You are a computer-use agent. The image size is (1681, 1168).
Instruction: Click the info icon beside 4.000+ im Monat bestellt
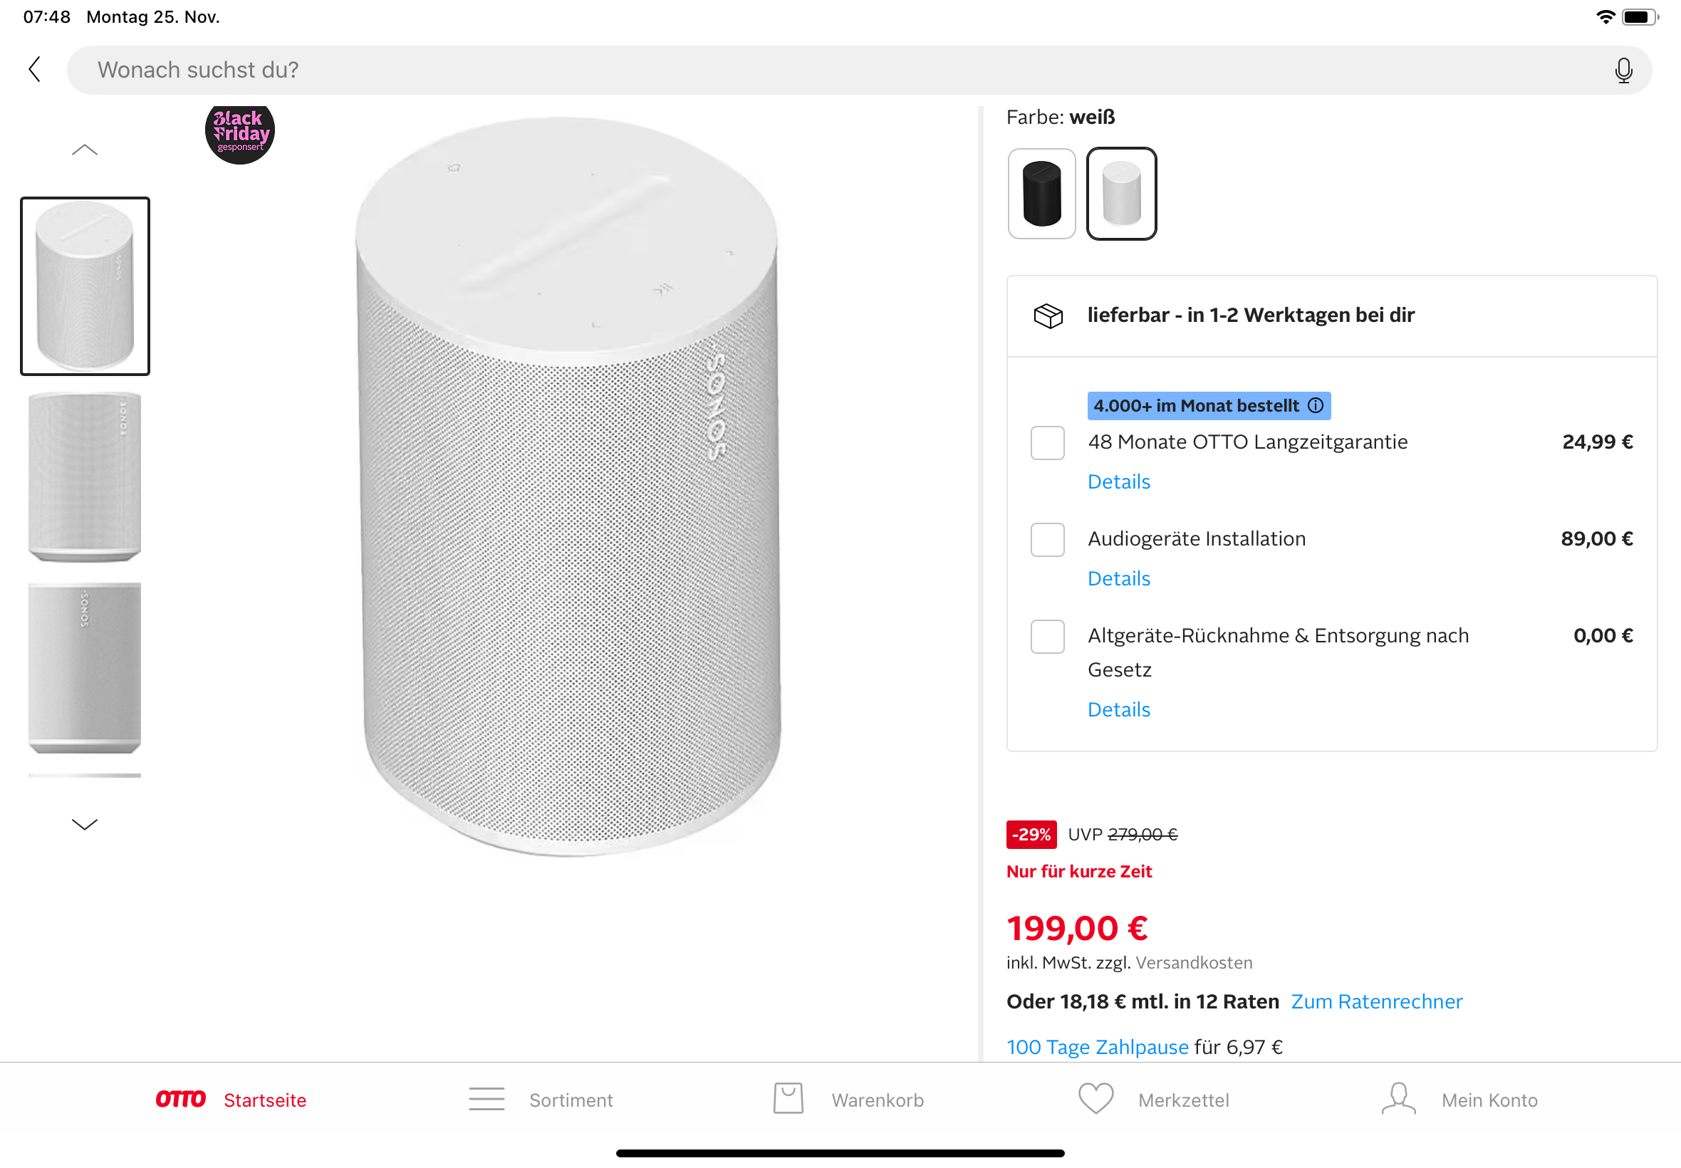(1316, 405)
